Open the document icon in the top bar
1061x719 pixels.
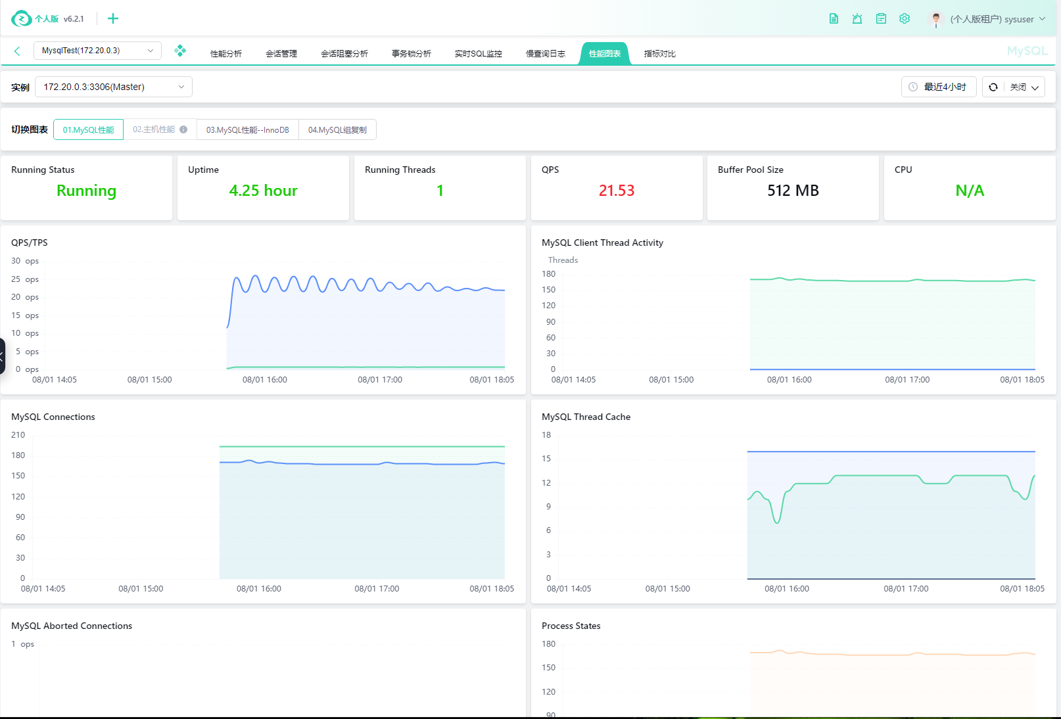click(x=834, y=18)
